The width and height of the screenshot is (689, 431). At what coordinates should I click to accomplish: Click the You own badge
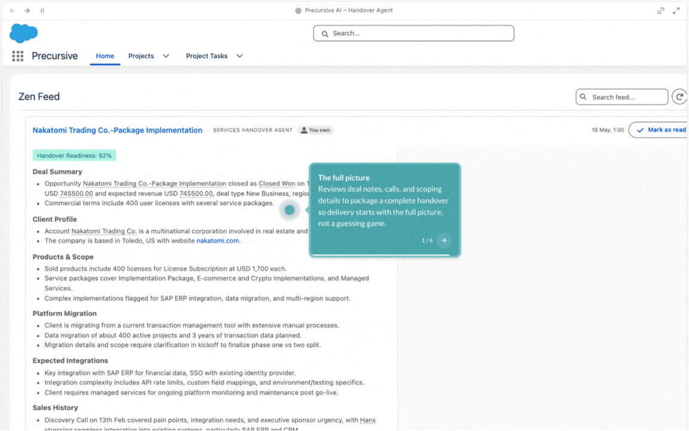pyautogui.click(x=315, y=130)
